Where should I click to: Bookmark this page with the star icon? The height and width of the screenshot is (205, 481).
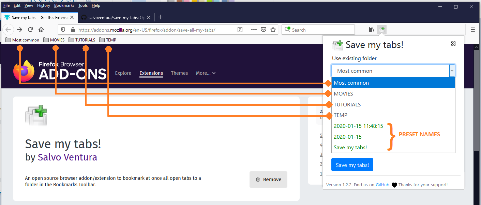coord(273,30)
